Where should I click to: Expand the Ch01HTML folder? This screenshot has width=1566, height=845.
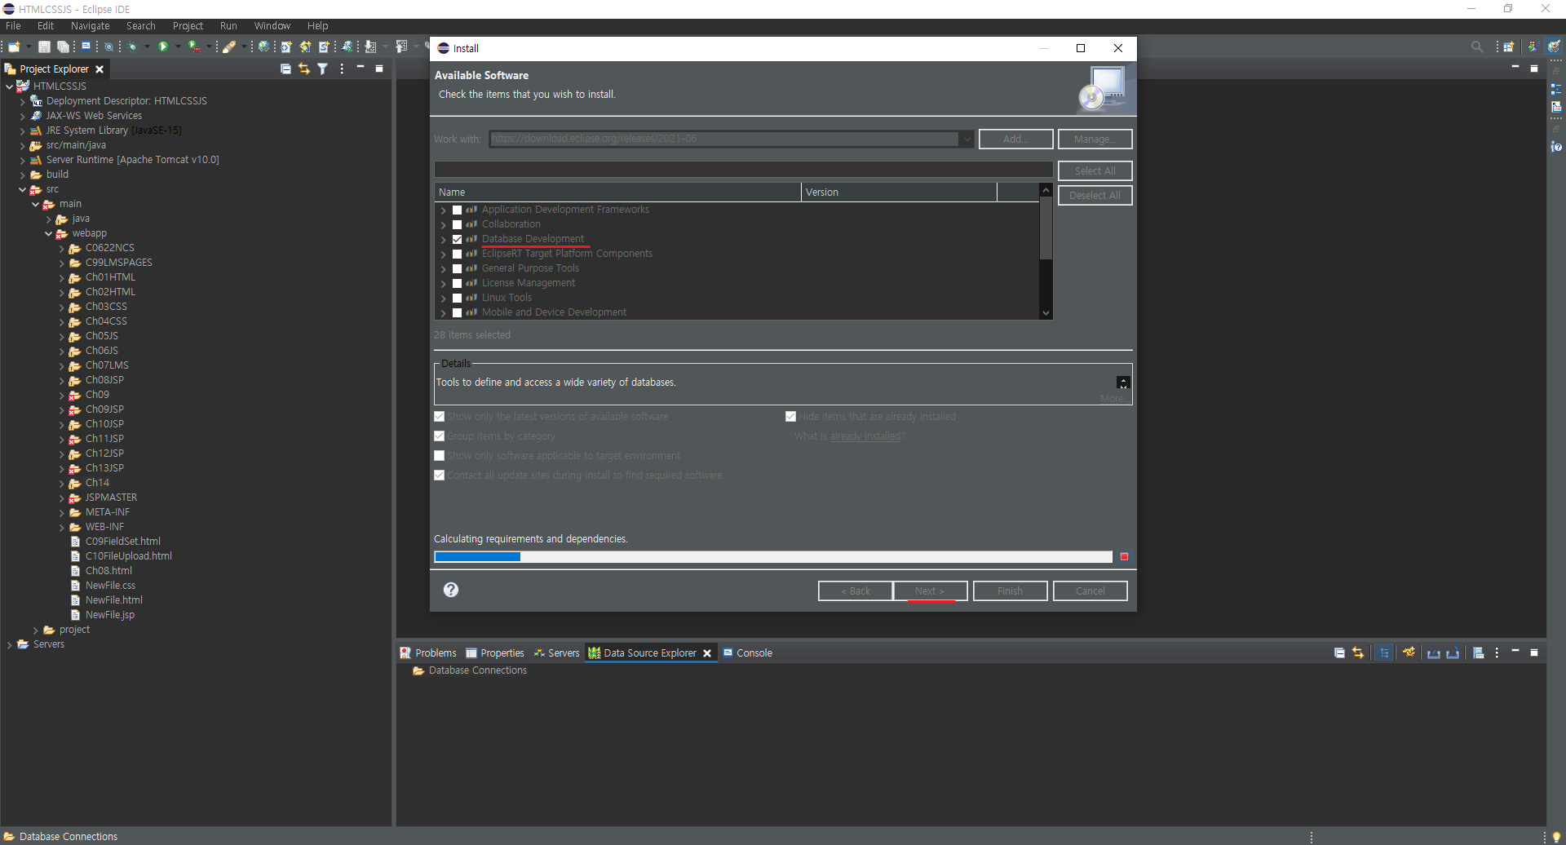coord(61,277)
